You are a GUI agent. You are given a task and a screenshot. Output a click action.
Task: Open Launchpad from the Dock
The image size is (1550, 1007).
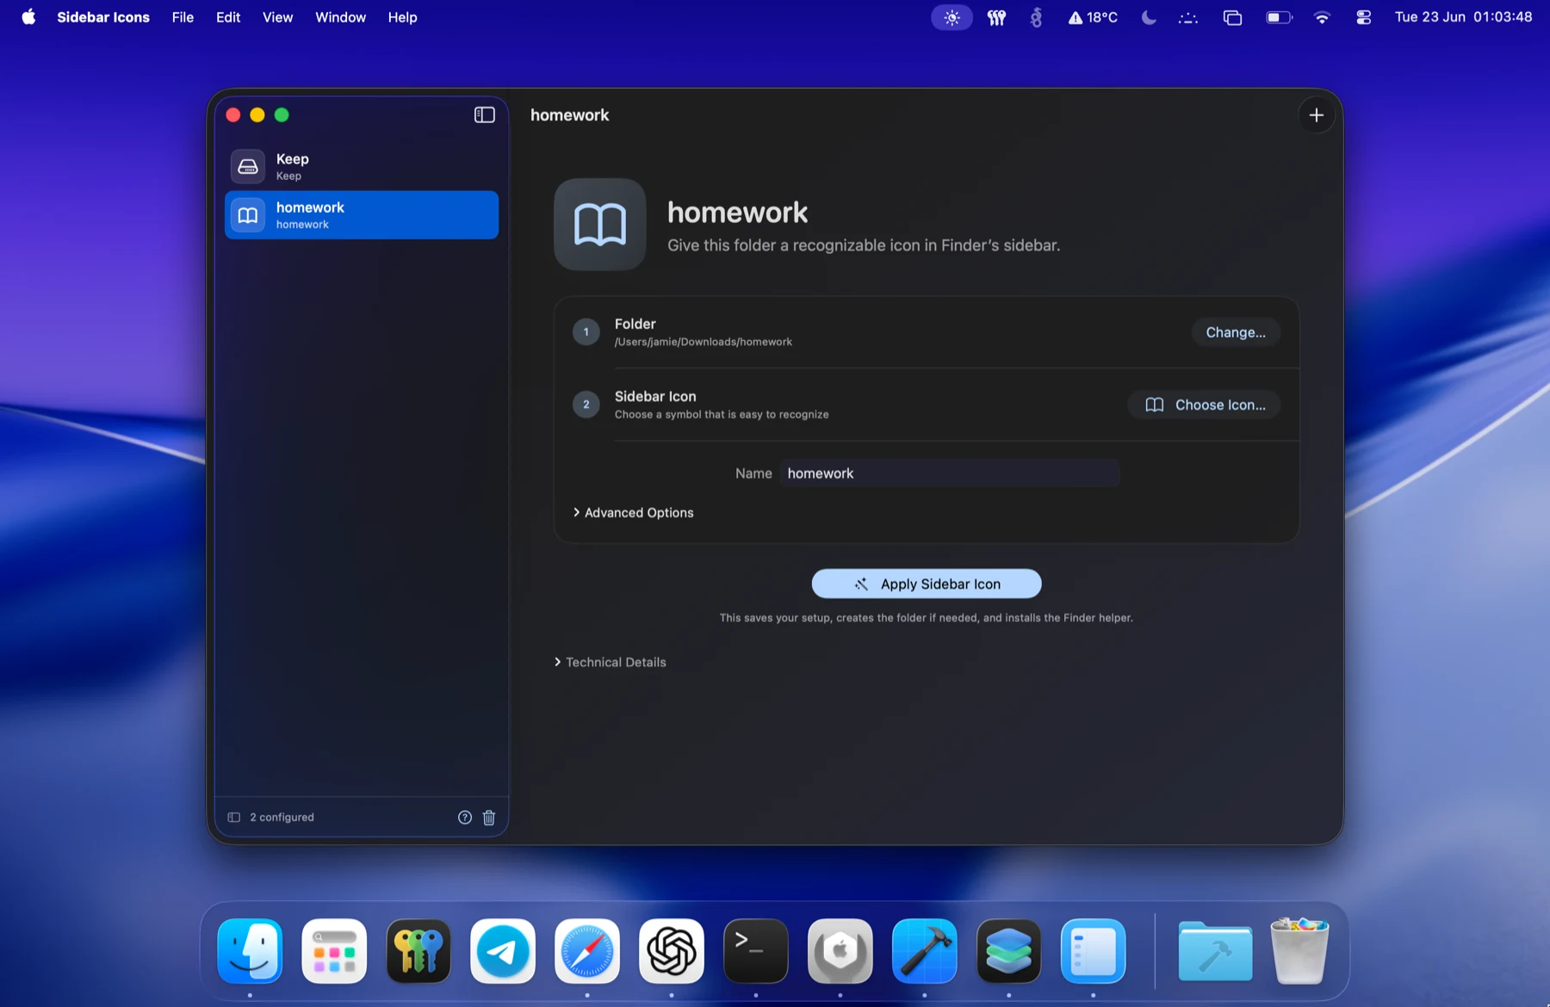click(334, 951)
